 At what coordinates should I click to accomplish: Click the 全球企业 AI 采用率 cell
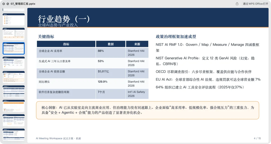66,53
